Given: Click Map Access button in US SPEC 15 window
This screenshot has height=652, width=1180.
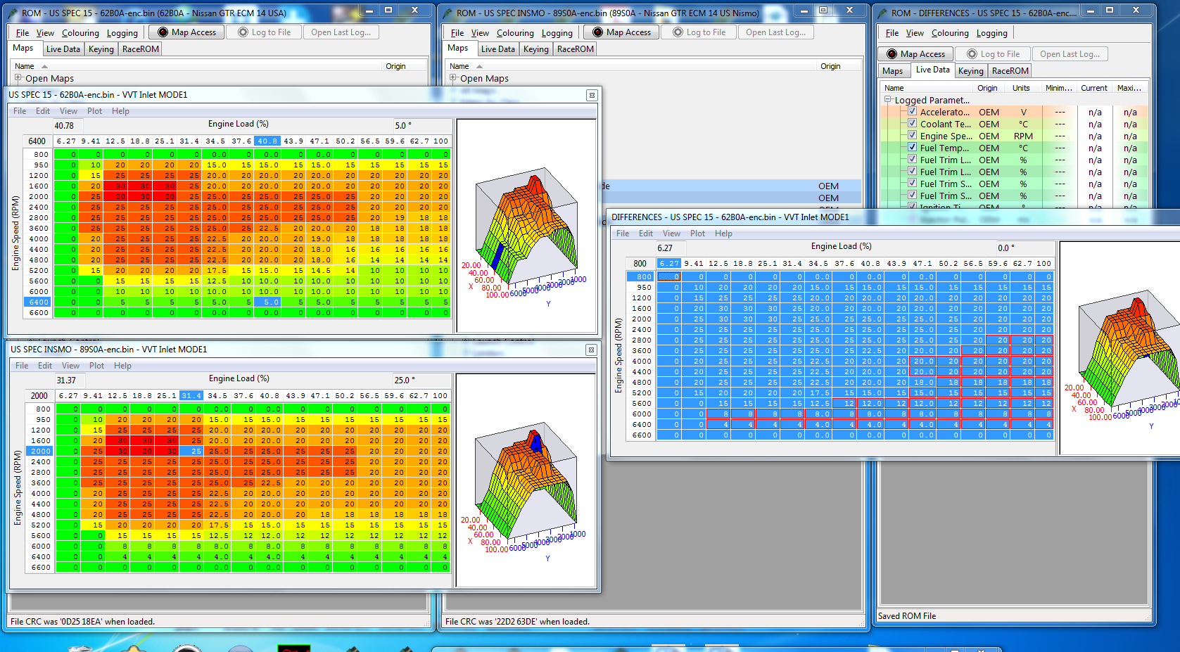Looking at the screenshot, I should (186, 32).
